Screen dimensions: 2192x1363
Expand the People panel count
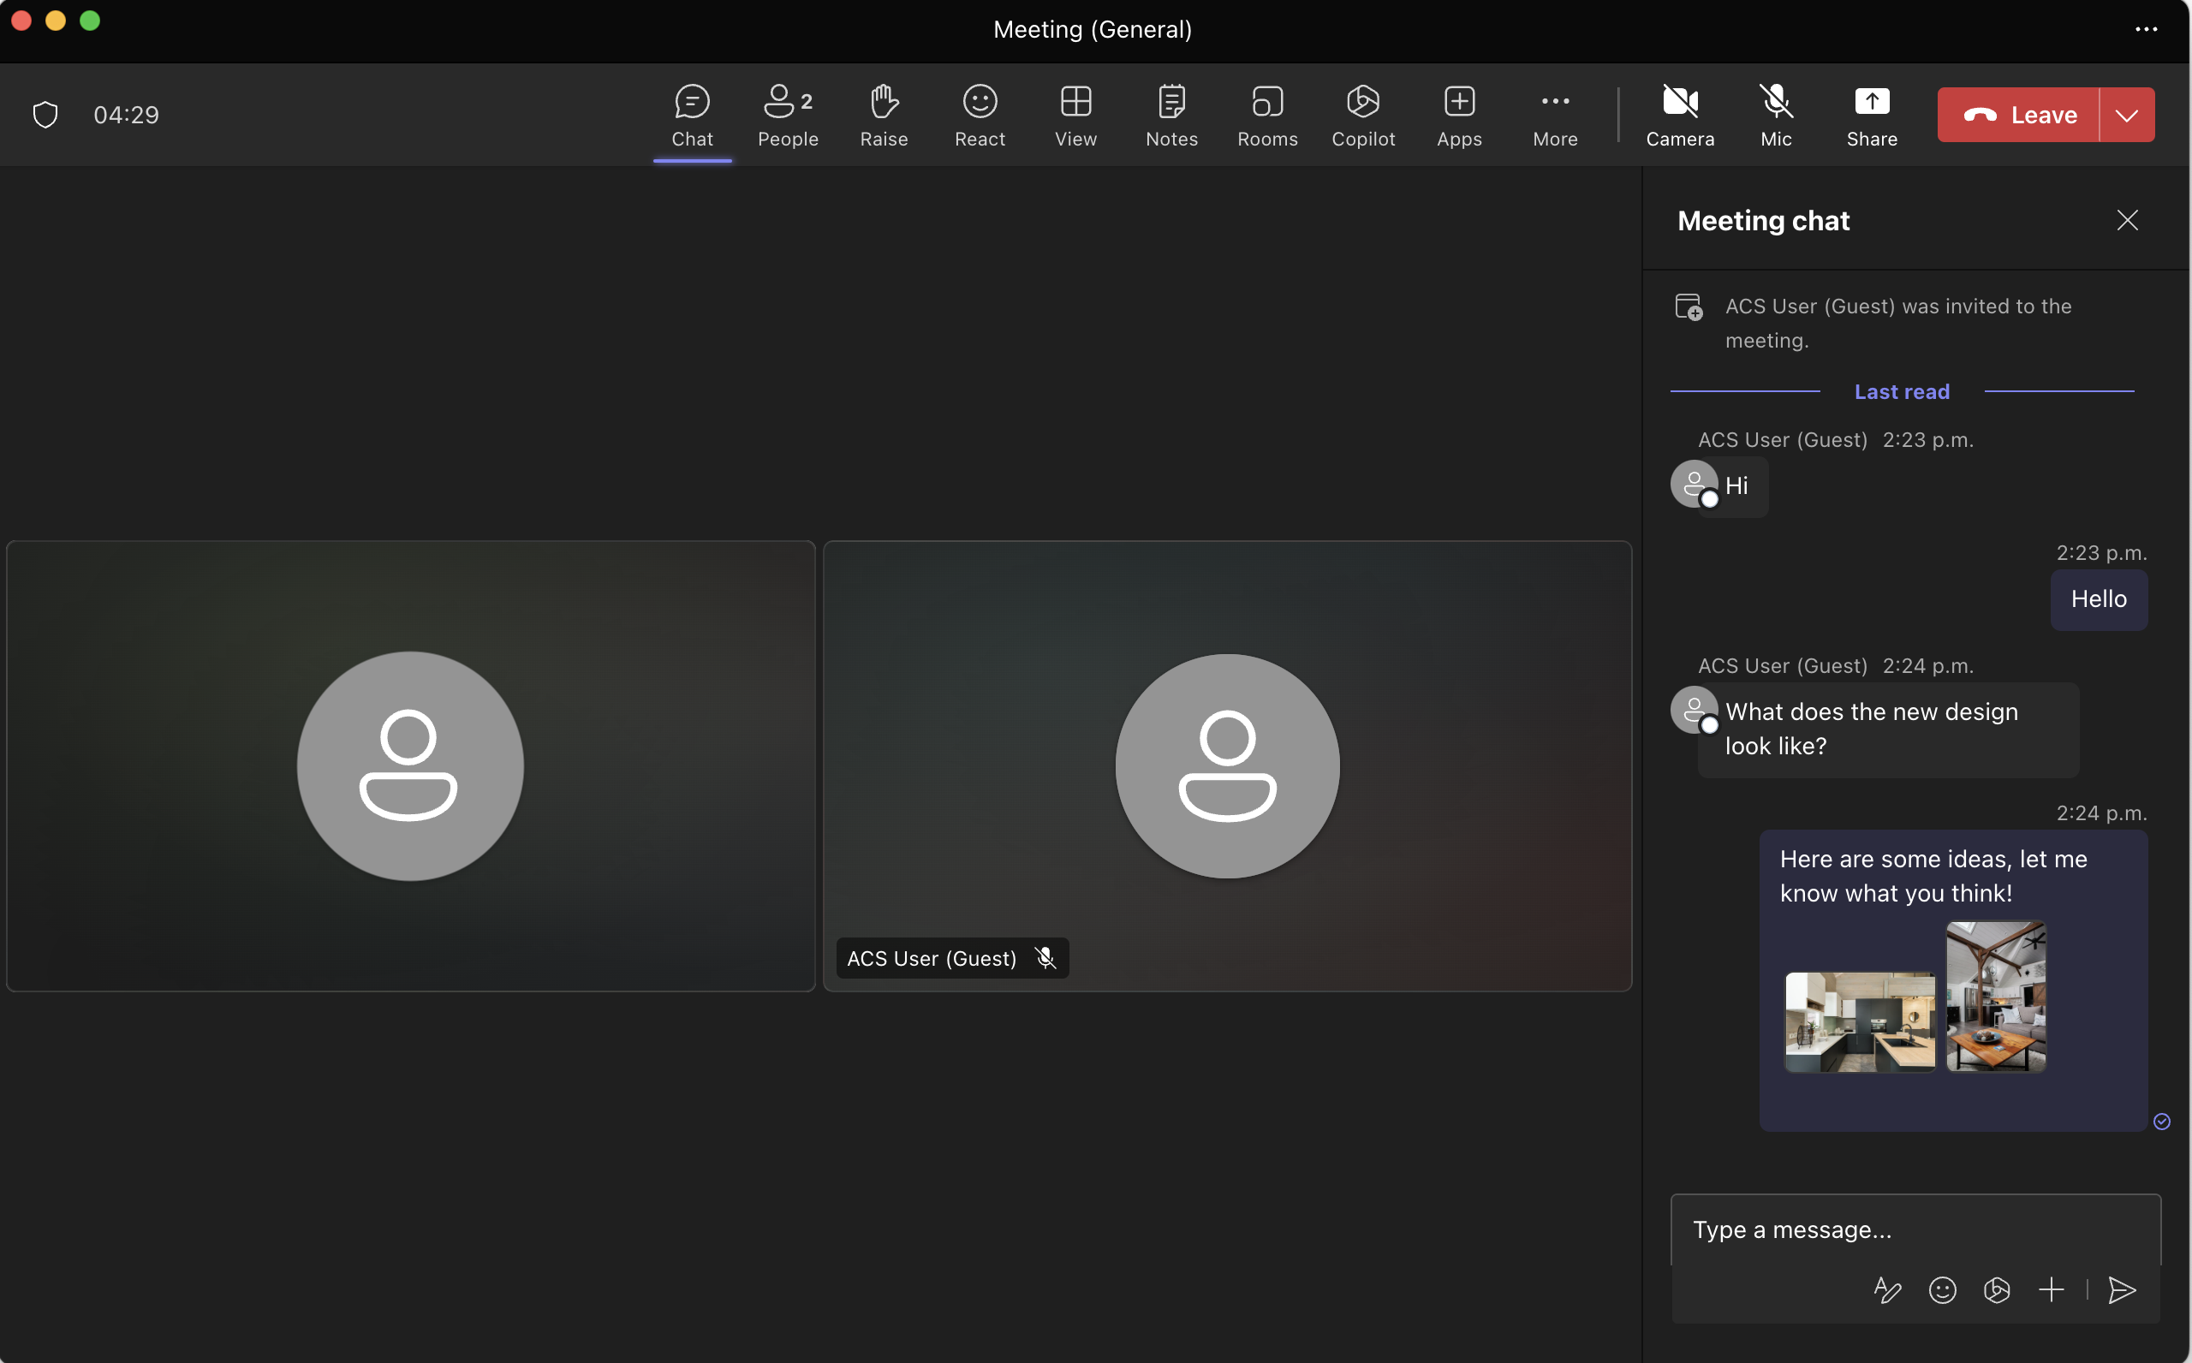point(787,115)
